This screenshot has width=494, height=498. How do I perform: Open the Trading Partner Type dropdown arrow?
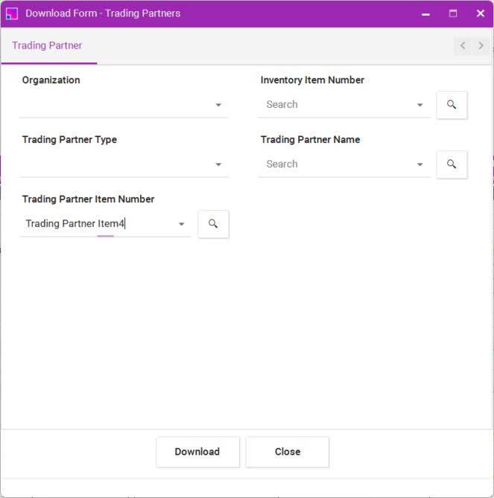(x=218, y=165)
